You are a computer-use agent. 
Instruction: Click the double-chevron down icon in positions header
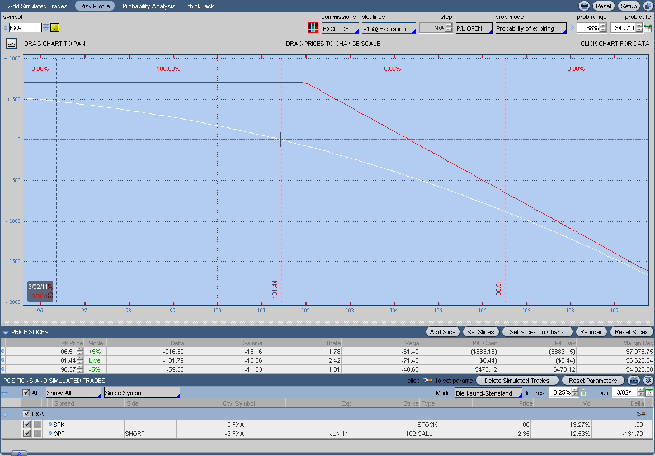(648, 381)
